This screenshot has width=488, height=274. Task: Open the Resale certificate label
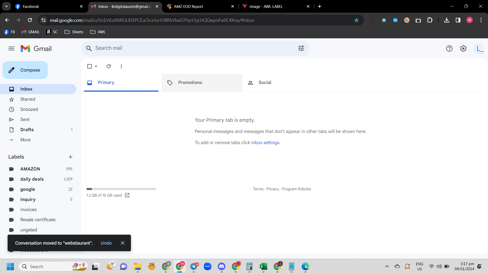click(38, 220)
